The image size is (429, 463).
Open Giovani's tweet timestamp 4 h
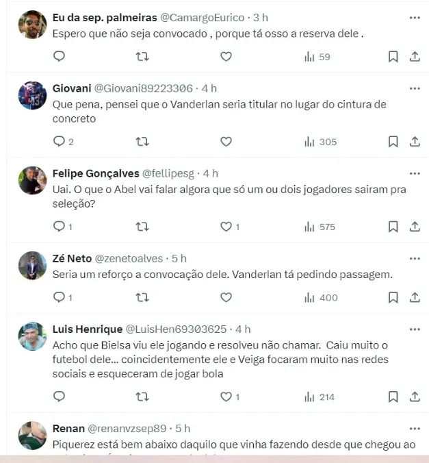tap(209, 88)
